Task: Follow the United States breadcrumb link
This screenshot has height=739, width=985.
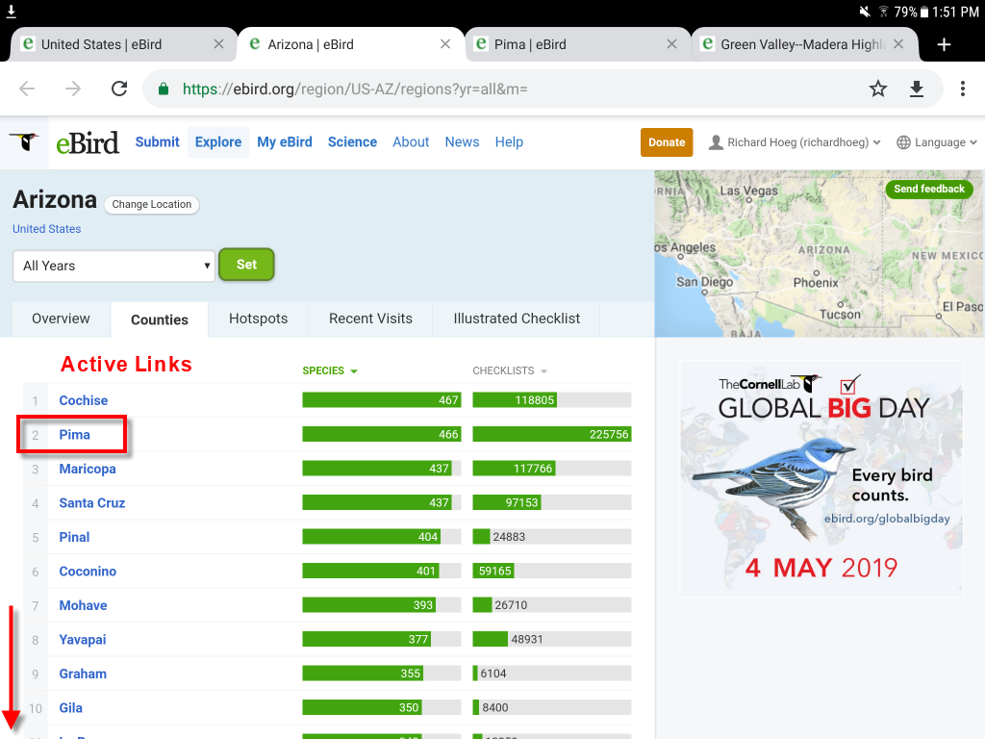Action: pyautogui.click(x=46, y=229)
